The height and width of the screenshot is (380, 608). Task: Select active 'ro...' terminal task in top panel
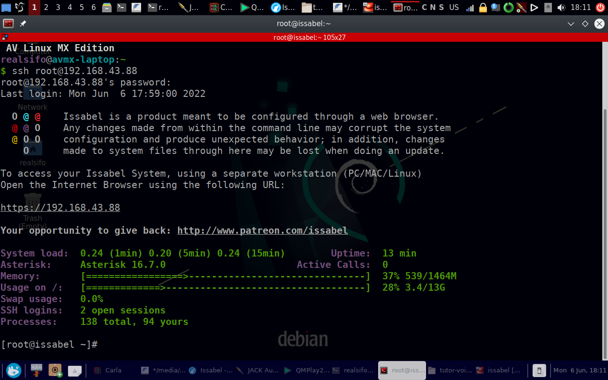point(405,8)
